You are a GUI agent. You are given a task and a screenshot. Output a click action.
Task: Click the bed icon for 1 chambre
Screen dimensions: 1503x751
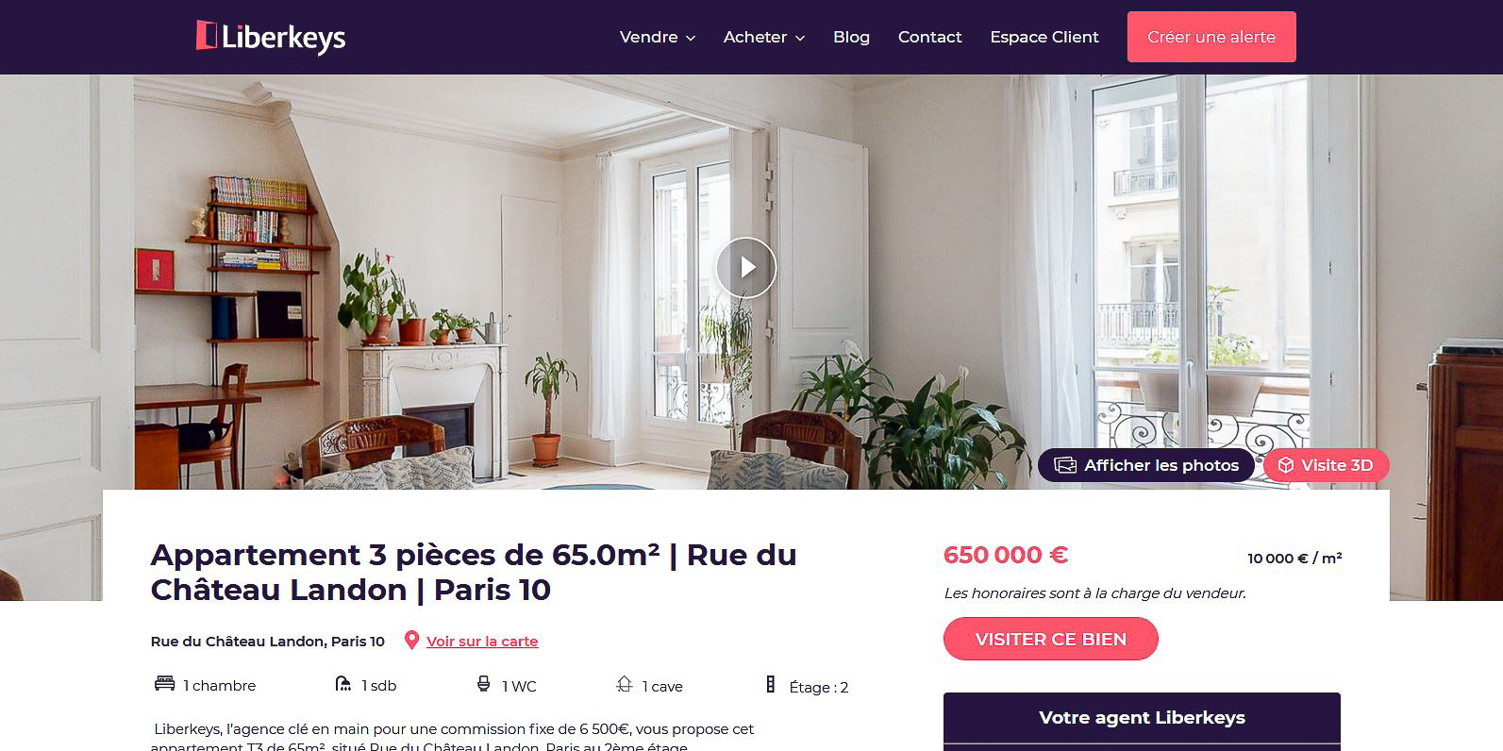[164, 684]
